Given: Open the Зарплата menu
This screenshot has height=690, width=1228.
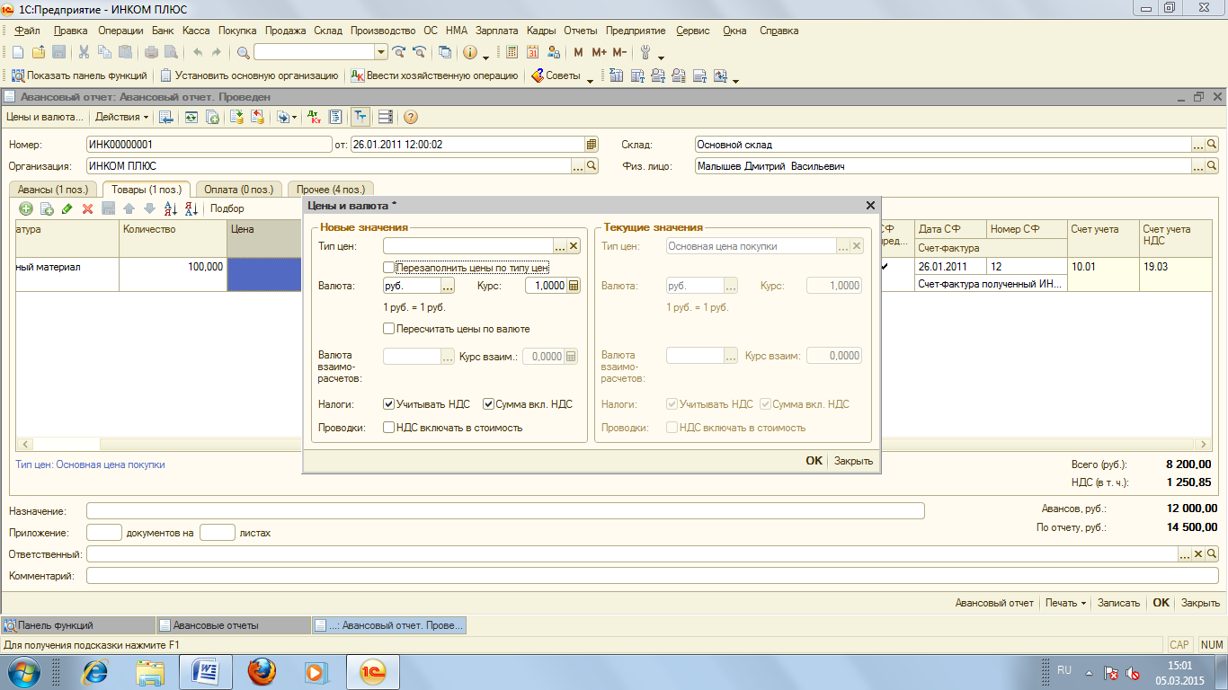Looking at the screenshot, I should click(x=495, y=31).
